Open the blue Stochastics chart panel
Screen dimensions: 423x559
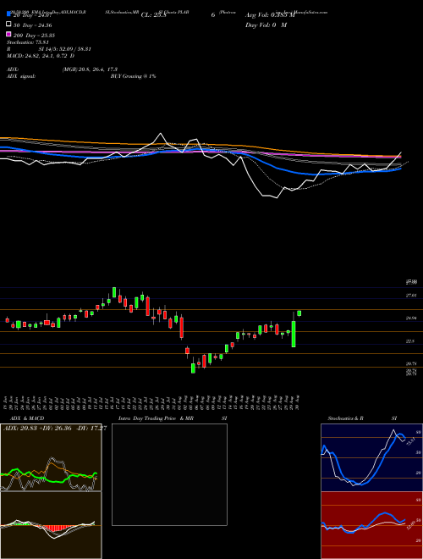pyautogui.click(x=371, y=457)
